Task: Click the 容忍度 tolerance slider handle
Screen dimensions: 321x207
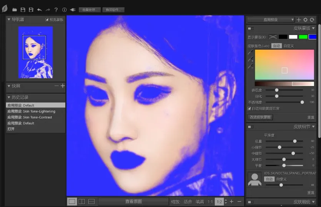Action: coord(276,90)
